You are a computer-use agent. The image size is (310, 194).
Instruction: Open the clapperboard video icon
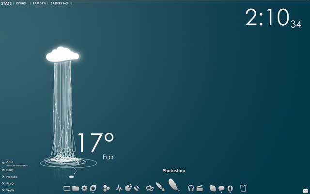pyautogui.click(x=200, y=188)
